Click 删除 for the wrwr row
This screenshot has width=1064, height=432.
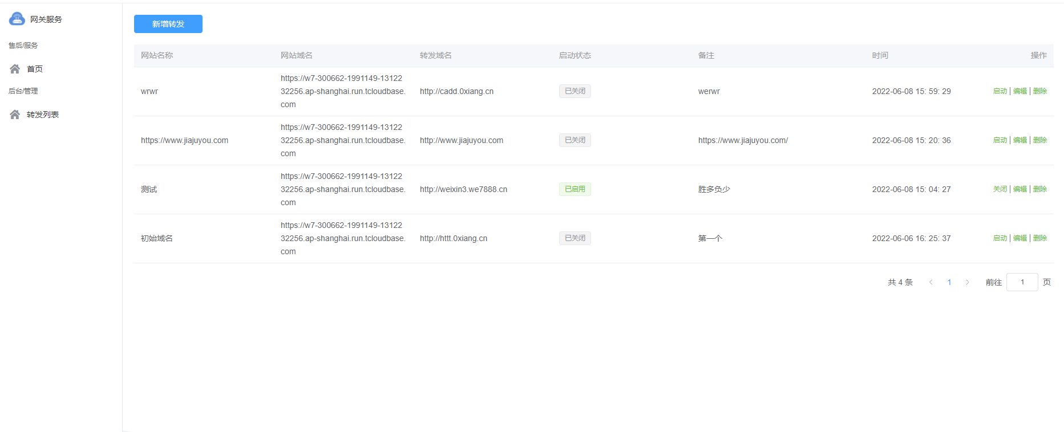pyautogui.click(x=1040, y=91)
